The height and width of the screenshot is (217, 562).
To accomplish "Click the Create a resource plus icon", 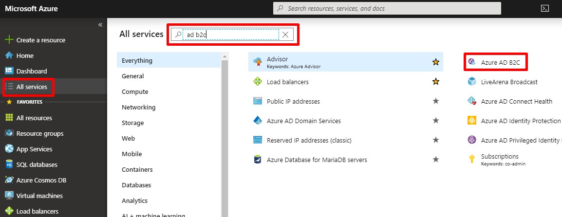I will pos(9,40).
